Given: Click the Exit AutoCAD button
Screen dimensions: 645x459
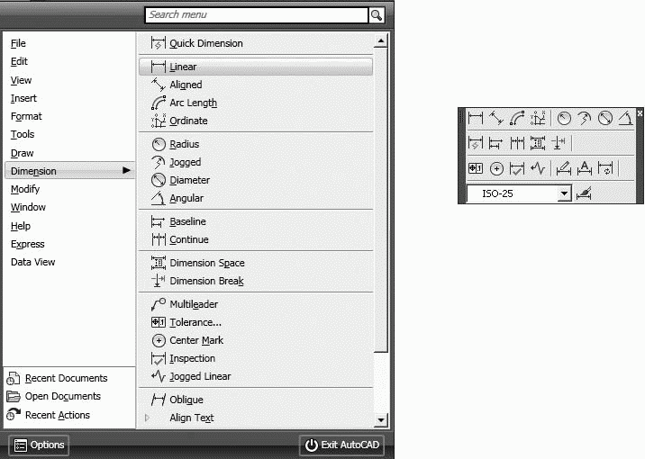Looking at the screenshot, I should tap(343, 445).
